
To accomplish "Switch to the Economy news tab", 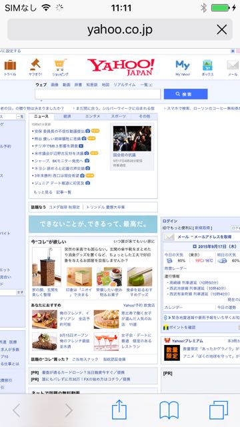I will coord(67,116).
